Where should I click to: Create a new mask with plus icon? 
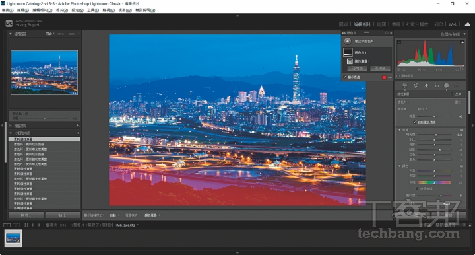[348, 41]
